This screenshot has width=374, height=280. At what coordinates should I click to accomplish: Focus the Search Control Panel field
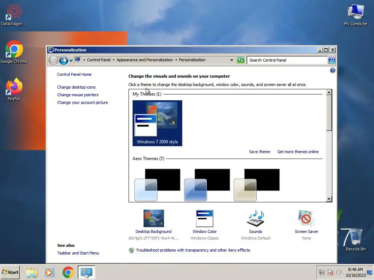[x=287, y=60]
